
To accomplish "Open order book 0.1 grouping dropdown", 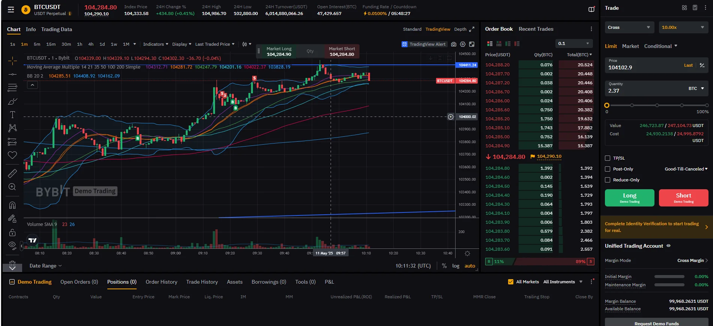I will [574, 43].
